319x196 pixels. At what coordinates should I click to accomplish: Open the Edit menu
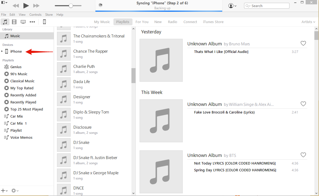pyautogui.click(x=12, y=15)
